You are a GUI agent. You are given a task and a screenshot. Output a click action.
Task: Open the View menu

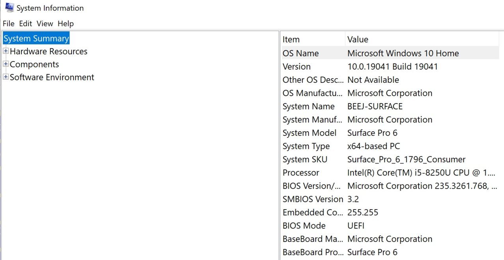(45, 24)
